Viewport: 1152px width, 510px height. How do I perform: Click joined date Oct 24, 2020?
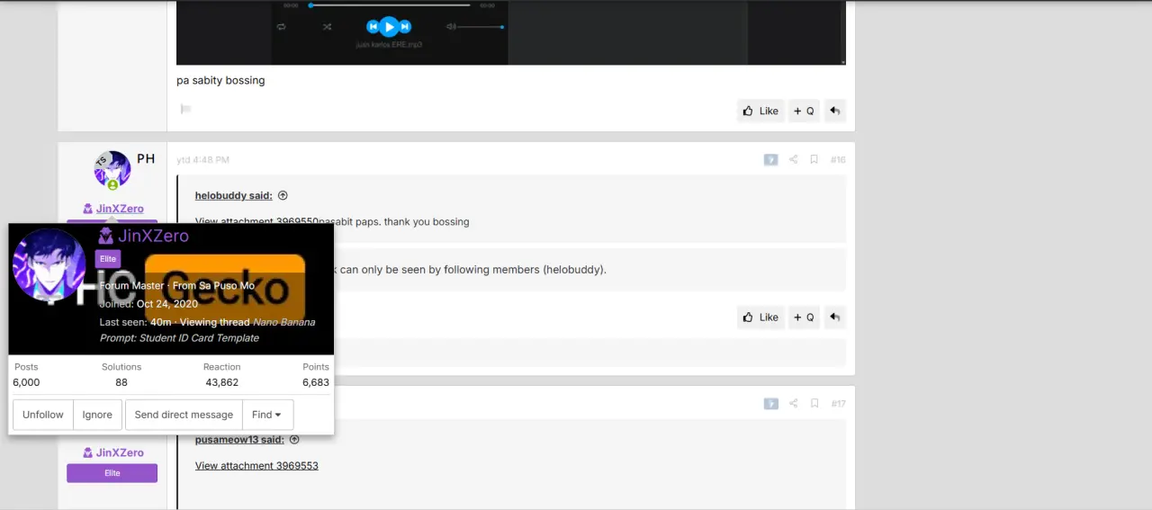[x=167, y=304]
